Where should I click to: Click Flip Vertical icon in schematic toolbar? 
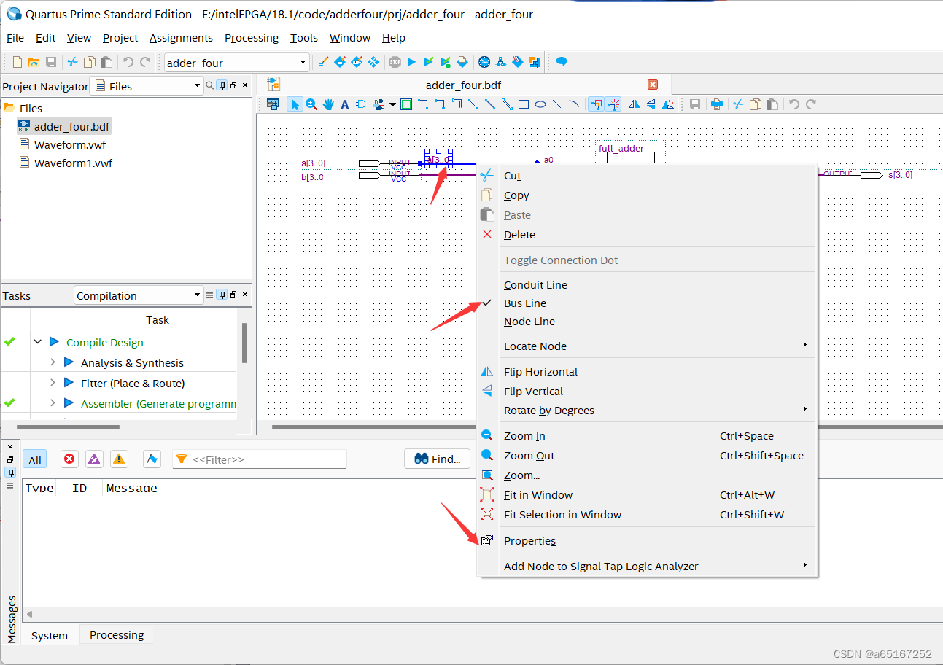pos(651,104)
